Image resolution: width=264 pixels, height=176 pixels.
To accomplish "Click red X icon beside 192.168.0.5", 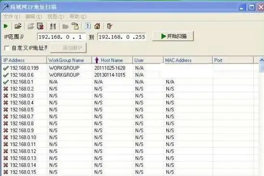I will coord(6,110).
